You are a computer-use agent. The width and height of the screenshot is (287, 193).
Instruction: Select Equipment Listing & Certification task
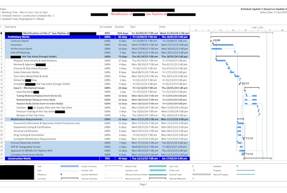tap(32, 127)
